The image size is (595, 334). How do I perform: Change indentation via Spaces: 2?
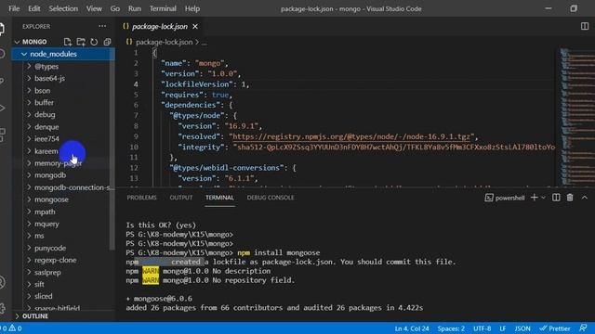[x=451, y=328]
